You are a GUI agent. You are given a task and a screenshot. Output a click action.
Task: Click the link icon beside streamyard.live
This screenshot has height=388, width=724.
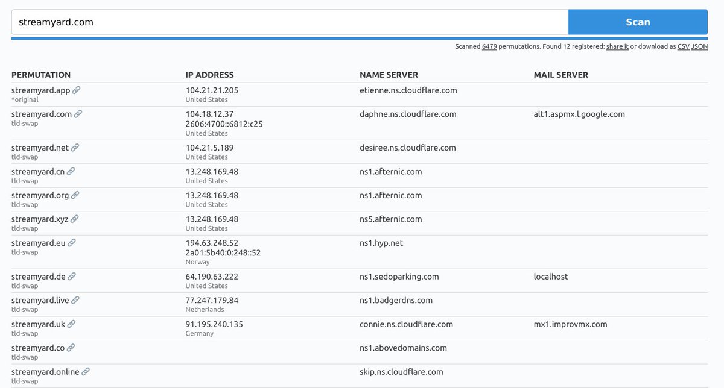75,300
